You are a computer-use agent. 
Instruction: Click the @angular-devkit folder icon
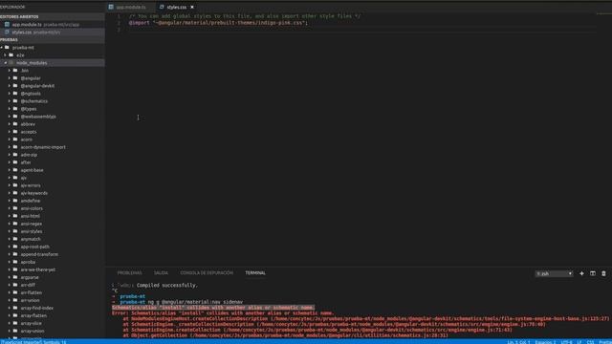tap(15, 85)
